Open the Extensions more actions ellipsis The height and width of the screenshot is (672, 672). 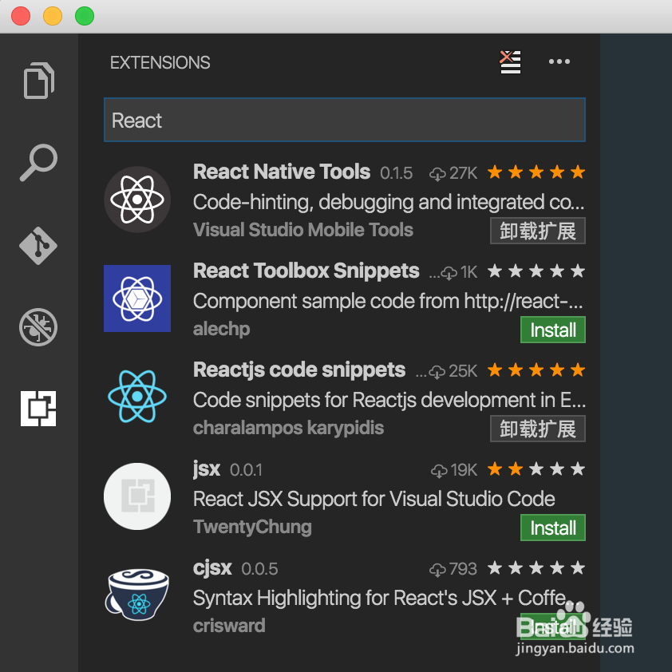point(559,61)
